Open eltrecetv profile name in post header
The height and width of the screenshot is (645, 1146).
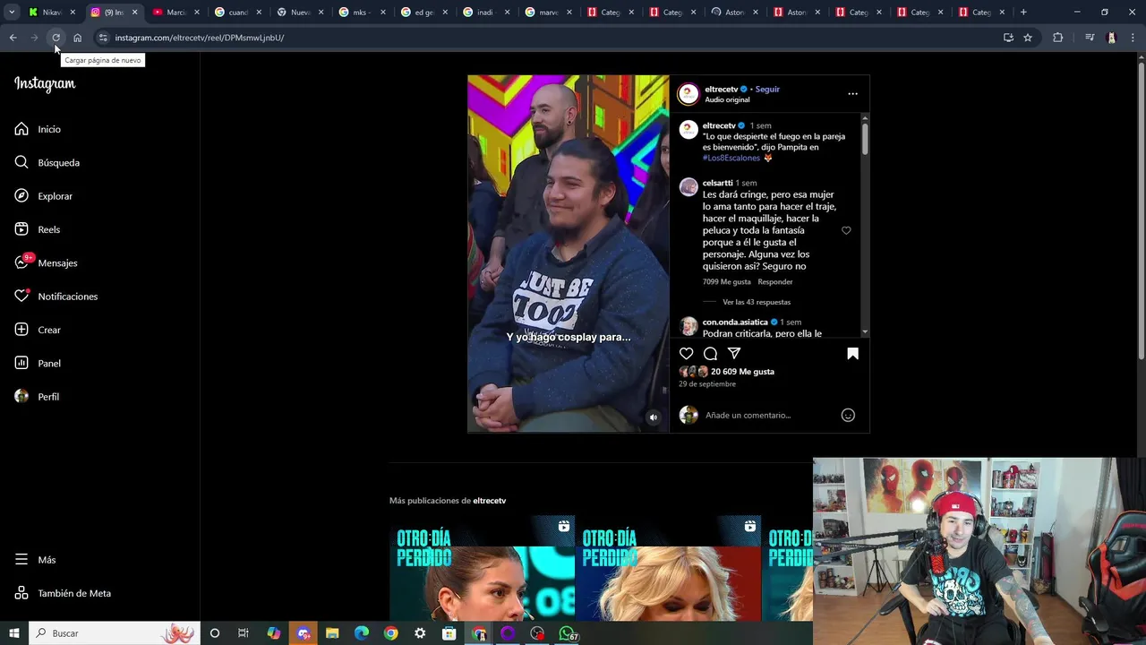pos(721,90)
